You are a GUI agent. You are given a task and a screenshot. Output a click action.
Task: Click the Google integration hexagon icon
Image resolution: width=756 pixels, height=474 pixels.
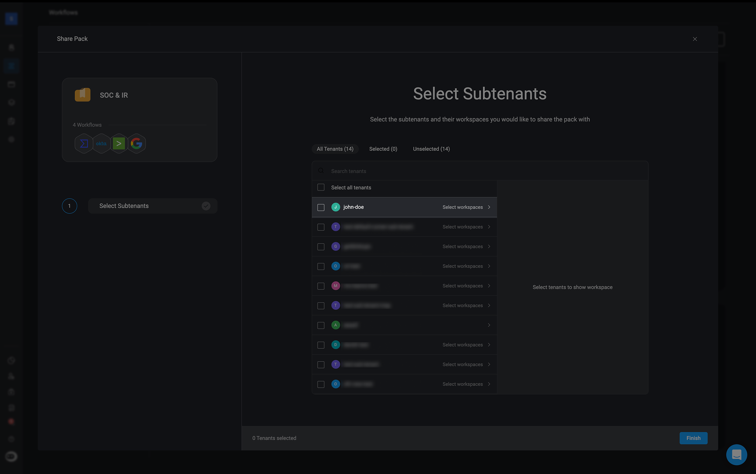136,143
